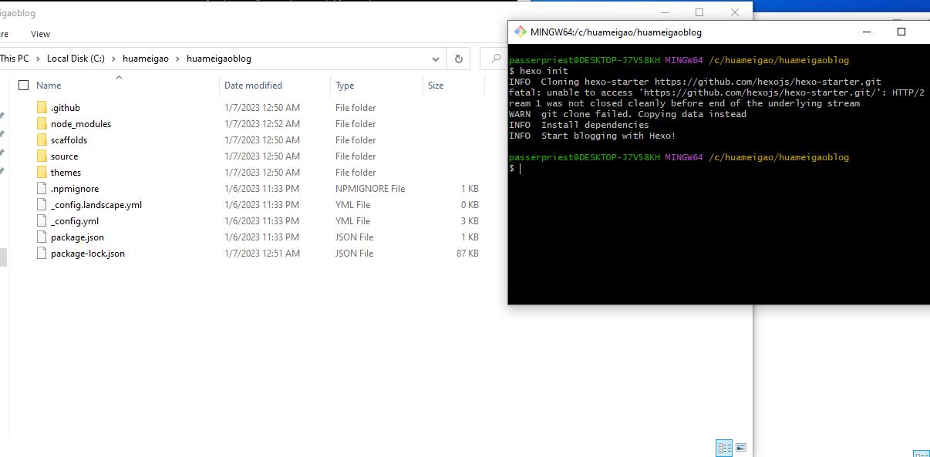Click the _config.yml file icon
This screenshot has width=930, height=457.
tap(42, 221)
